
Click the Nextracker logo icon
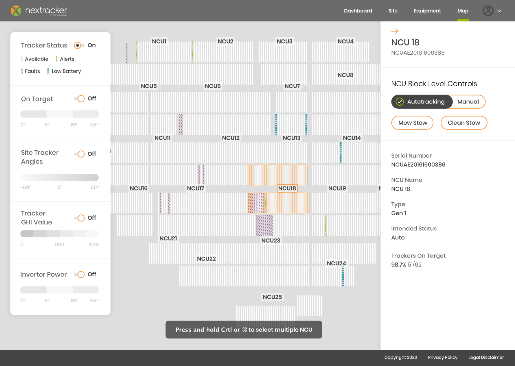point(16,11)
